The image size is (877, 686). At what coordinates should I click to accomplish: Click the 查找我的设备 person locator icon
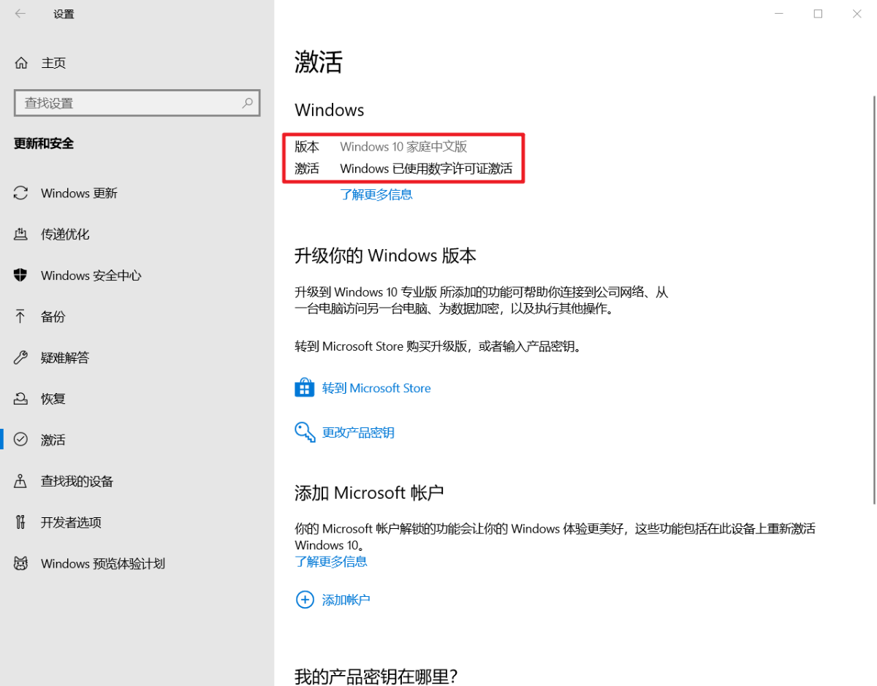21,481
